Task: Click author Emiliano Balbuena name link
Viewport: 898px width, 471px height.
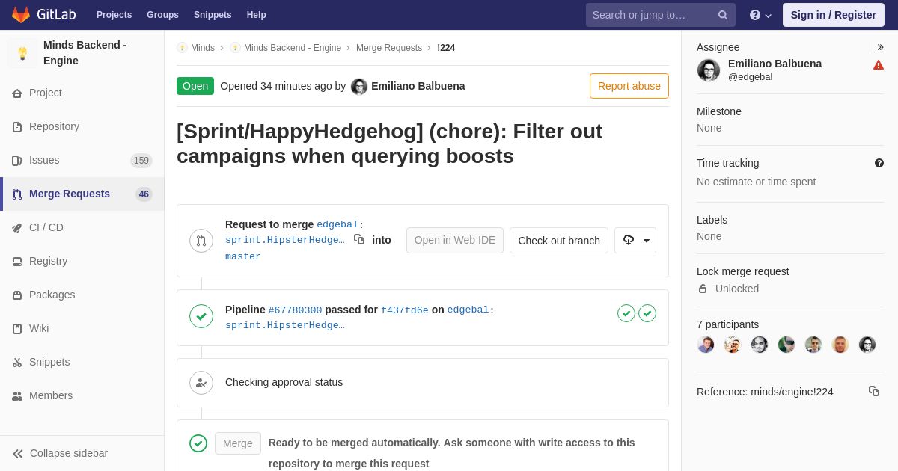Action: 418,86
